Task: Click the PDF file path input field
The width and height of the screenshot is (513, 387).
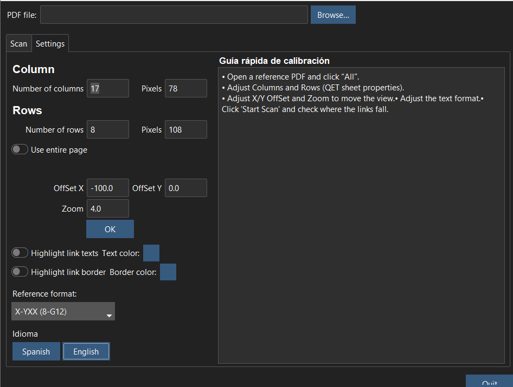Action: point(174,15)
